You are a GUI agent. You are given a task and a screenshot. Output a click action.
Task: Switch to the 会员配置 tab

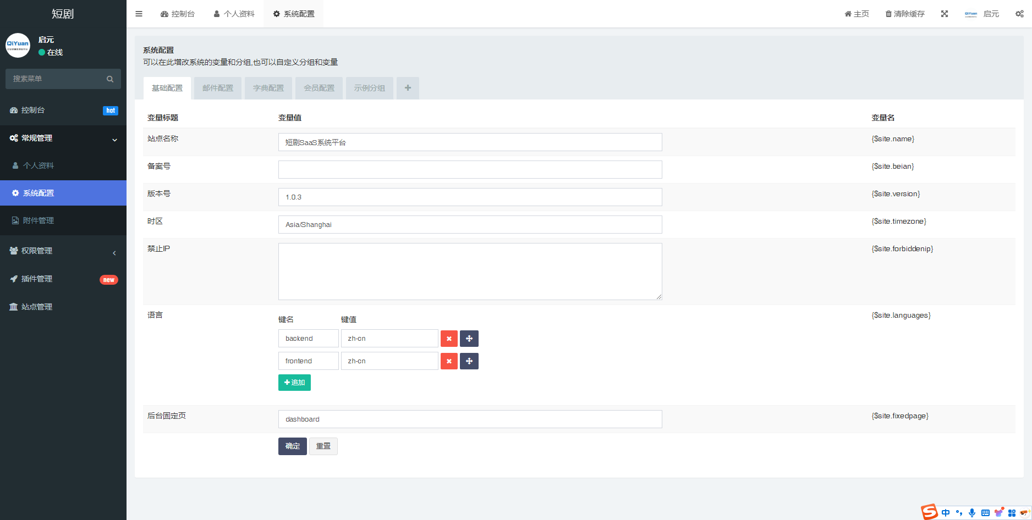(319, 88)
